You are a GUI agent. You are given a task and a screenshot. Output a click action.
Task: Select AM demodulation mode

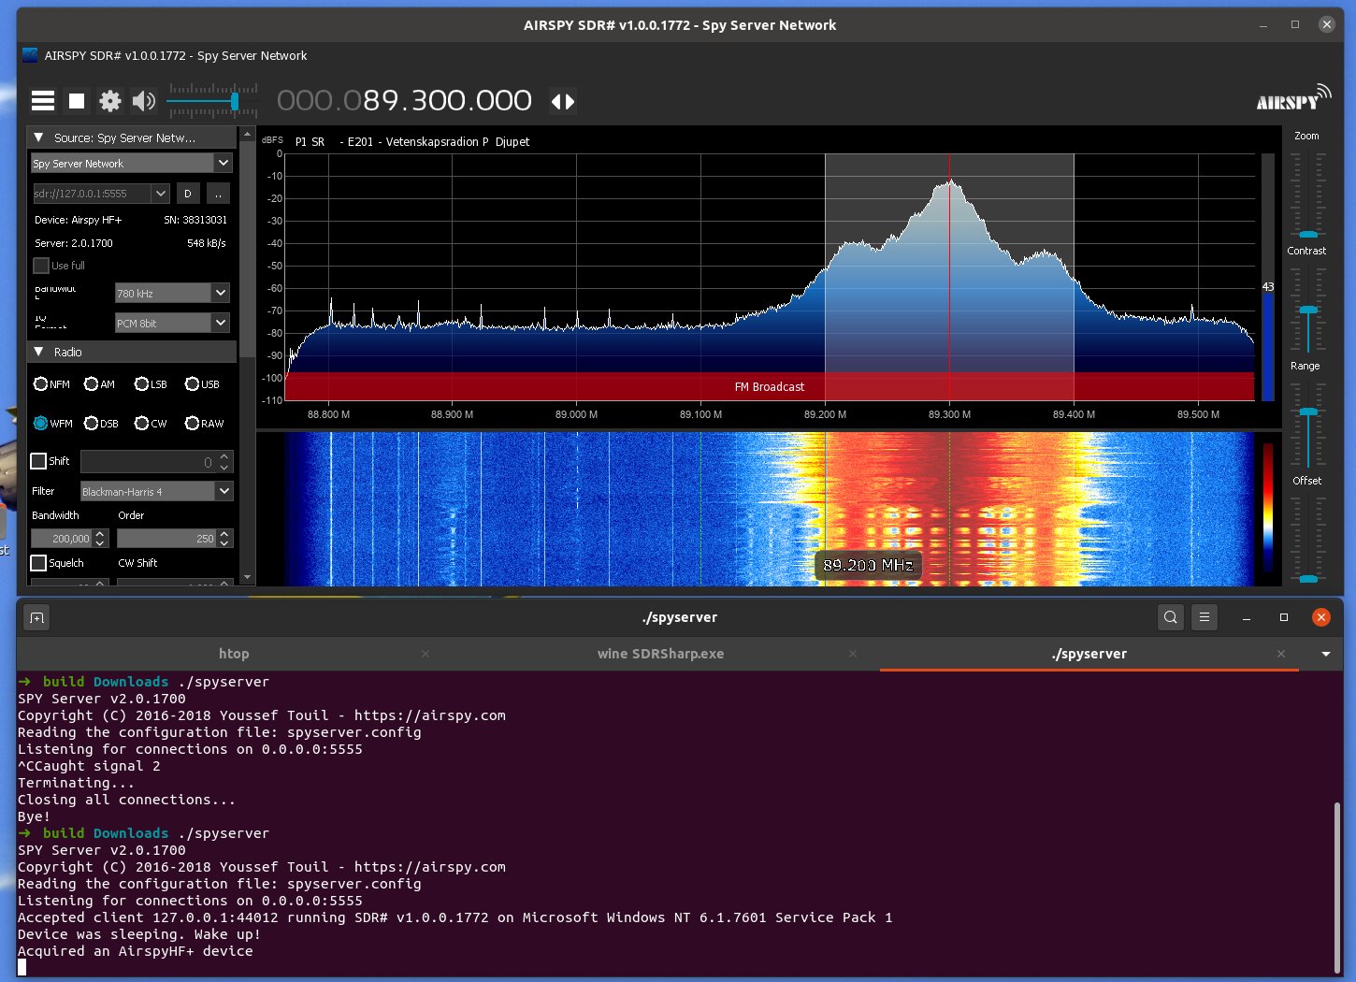click(91, 384)
